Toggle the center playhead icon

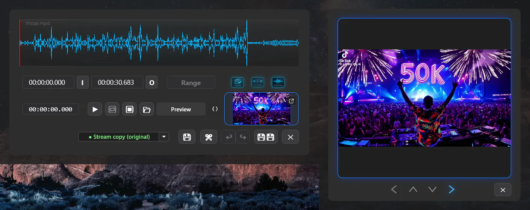tap(258, 82)
